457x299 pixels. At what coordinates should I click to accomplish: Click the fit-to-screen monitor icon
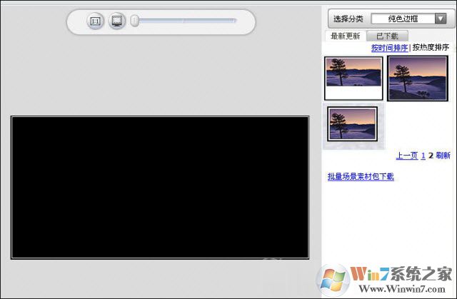pos(117,21)
